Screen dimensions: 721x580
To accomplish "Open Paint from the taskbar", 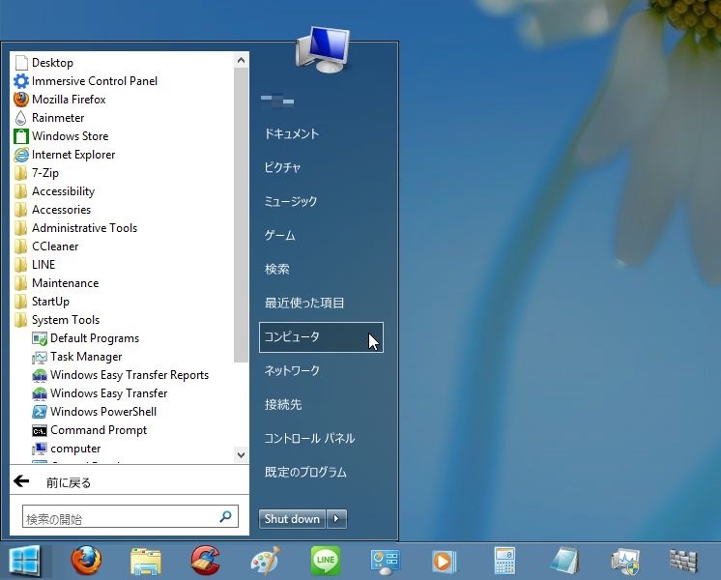I will click(x=266, y=561).
